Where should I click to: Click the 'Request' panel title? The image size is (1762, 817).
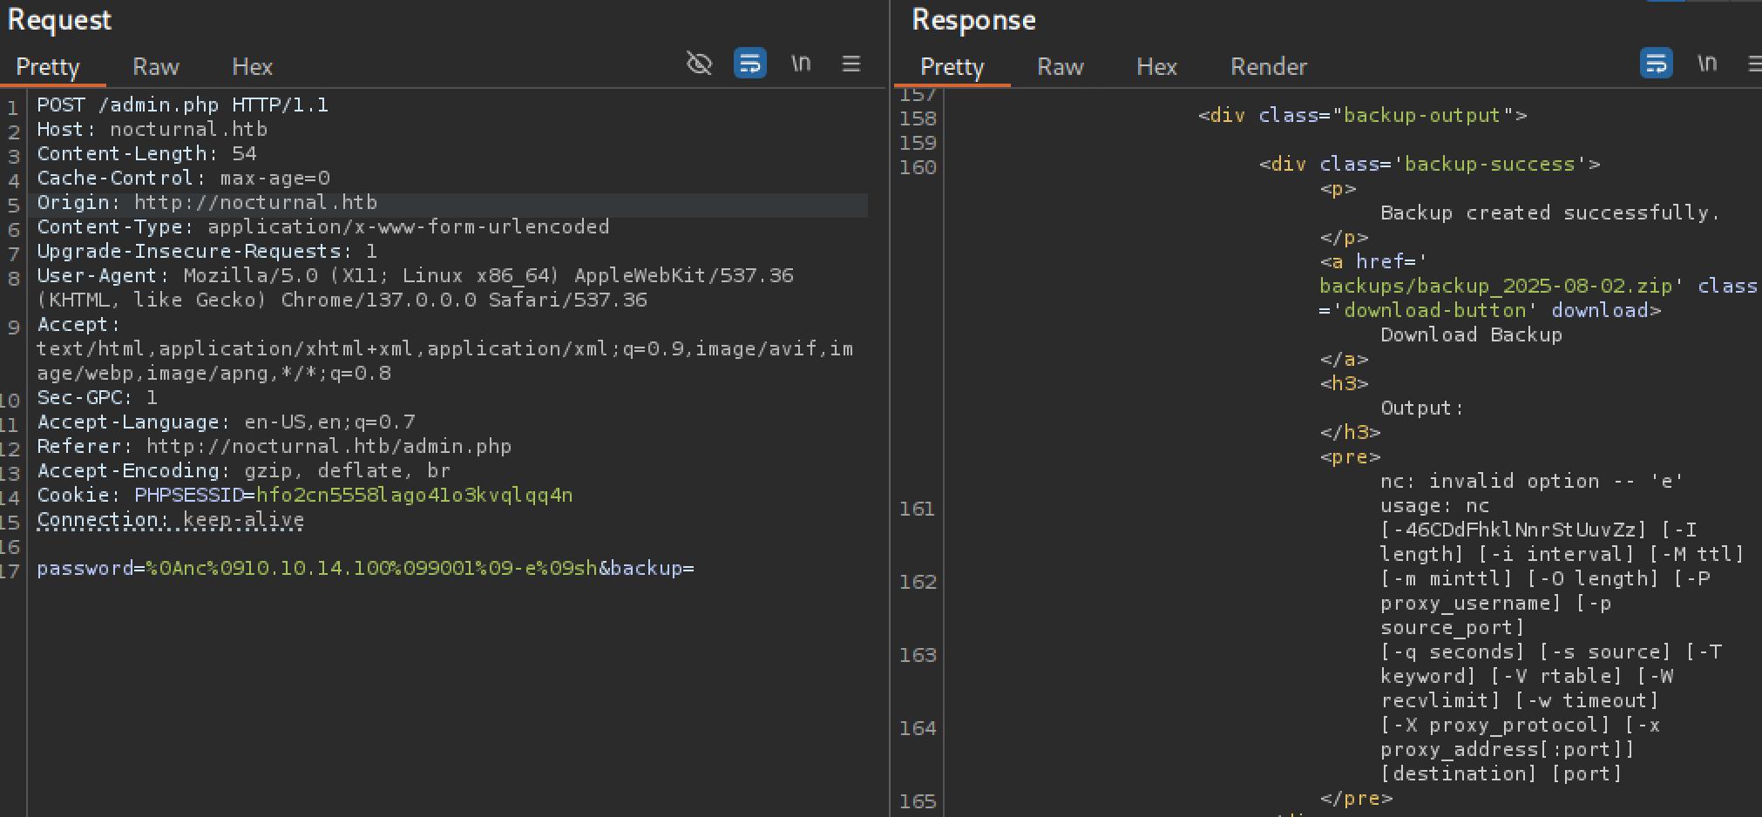click(59, 20)
